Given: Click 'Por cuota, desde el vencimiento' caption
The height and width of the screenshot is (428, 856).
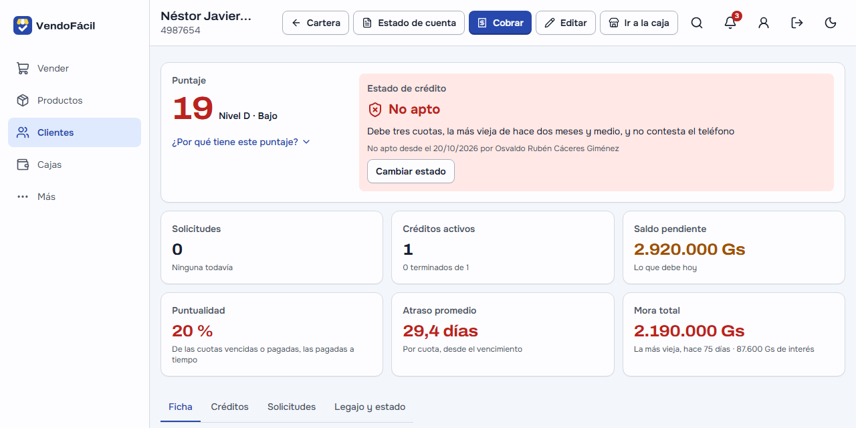Looking at the screenshot, I should point(462,349).
